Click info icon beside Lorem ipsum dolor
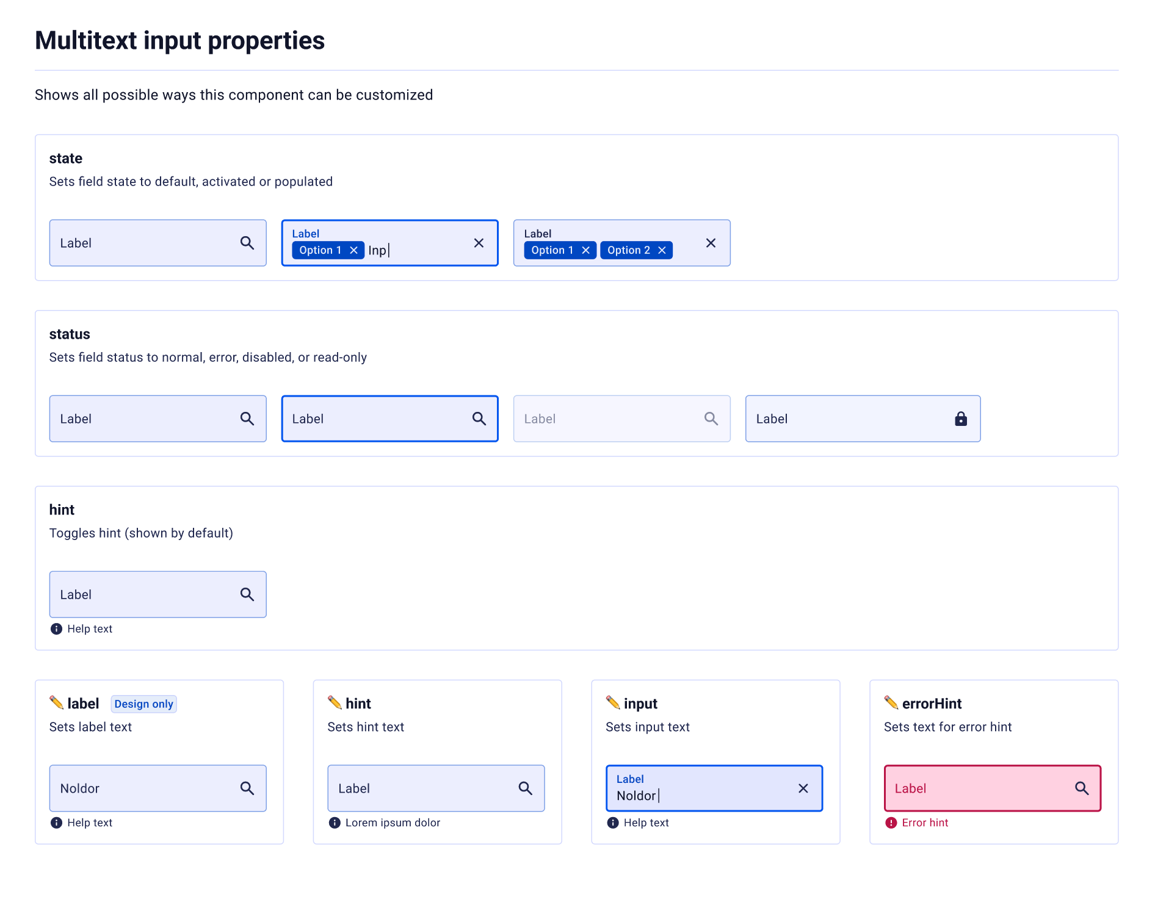This screenshot has height=897, width=1155. pos(335,823)
